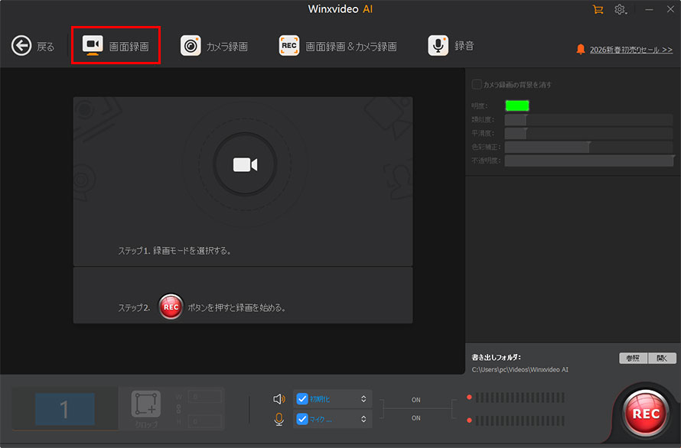This screenshot has height=448, width=681.
Task: Click the system audio speaker icon
Action: [279, 398]
